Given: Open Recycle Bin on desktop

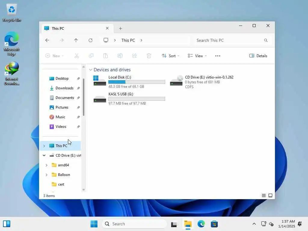Looking at the screenshot, I should pos(12,12).
